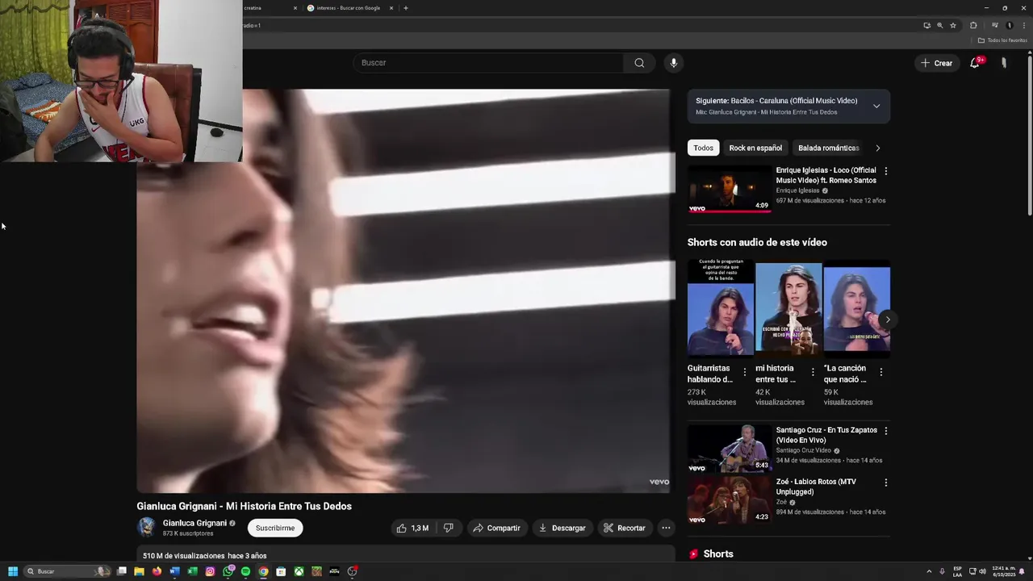Click inside the YouTube Buscar search field
Screen dimensions: 1033x581
[x=488, y=63]
